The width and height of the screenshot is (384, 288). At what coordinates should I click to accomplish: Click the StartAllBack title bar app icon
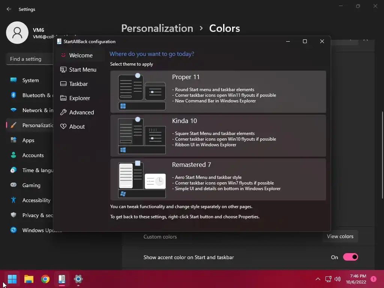coord(59,41)
